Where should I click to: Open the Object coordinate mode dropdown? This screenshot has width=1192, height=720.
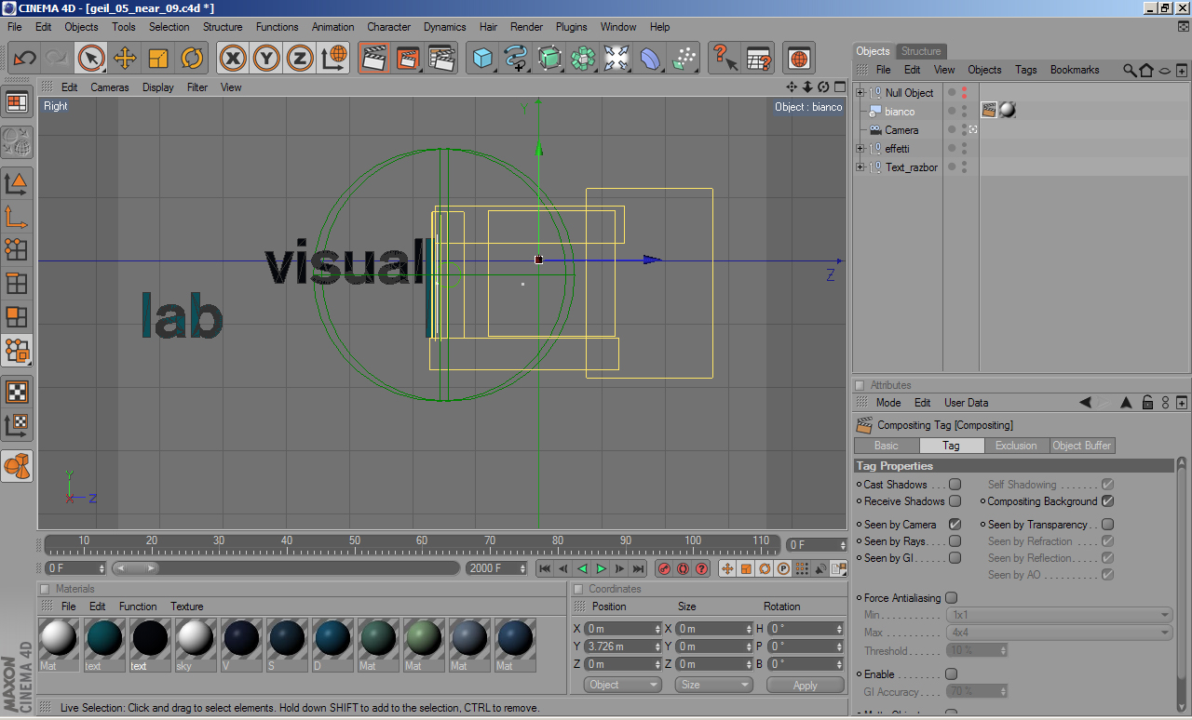(623, 685)
